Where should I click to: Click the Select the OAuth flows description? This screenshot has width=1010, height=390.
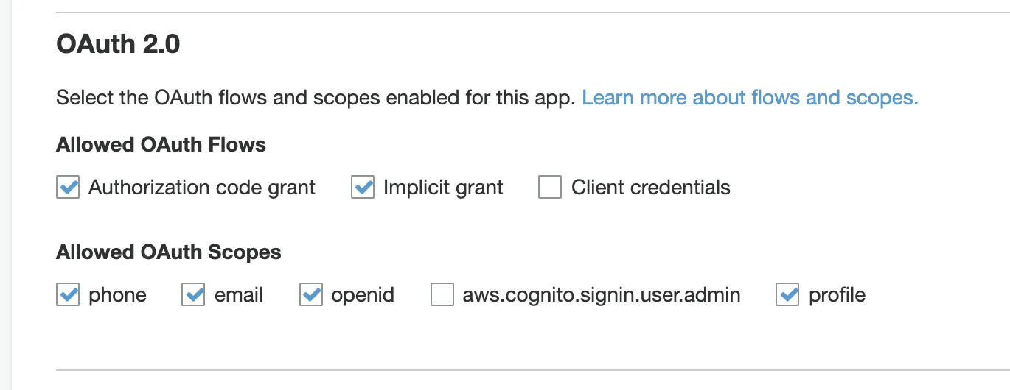coord(316,98)
